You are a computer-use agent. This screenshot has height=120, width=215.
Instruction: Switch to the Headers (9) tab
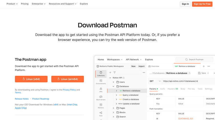(173, 89)
